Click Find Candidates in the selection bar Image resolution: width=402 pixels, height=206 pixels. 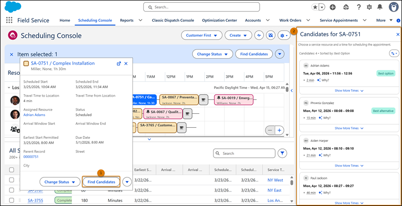pos(254,54)
